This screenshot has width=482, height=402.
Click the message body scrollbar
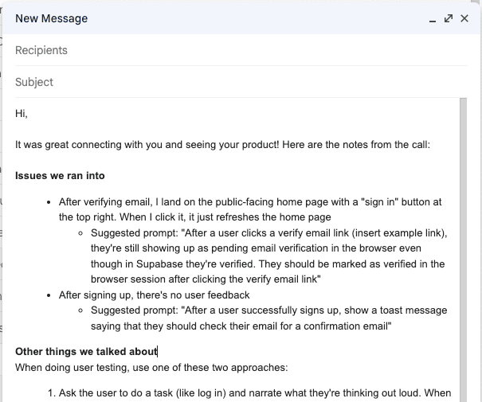pyautogui.click(x=464, y=239)
